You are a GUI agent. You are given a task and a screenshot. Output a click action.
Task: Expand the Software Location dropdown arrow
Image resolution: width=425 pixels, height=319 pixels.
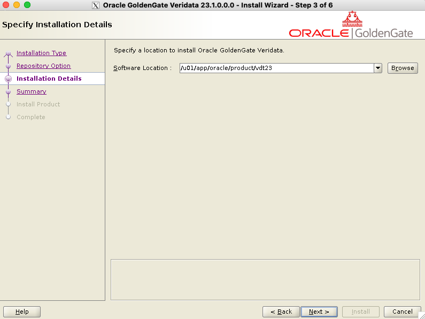(378, 68)
